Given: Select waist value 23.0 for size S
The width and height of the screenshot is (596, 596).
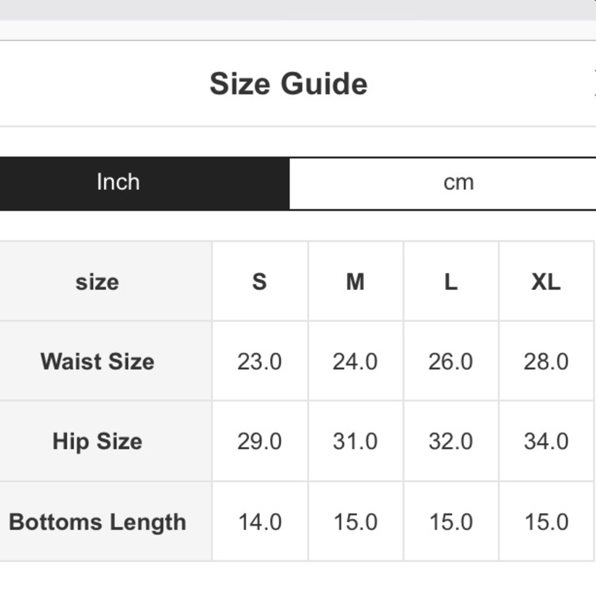Looking at the screenshot, I should pos(260,361).
